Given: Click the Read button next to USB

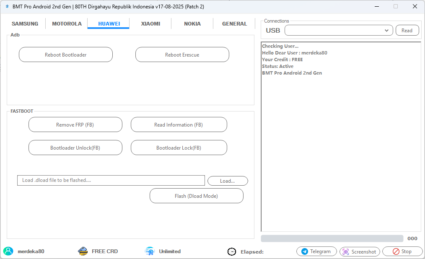Looking at the screenshot, I should (x=407, y=30).
